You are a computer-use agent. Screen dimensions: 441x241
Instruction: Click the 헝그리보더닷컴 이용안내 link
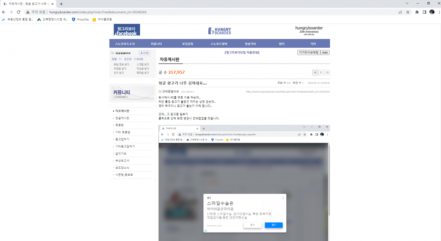pyautogui.click(x=242, y=53)
